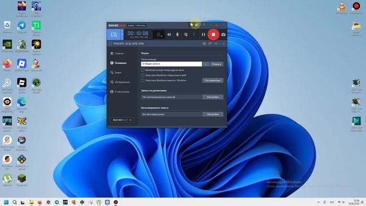366x206 pixels.
Task: Toggle the mouse cursor effects icon
Action: point(186,34)
